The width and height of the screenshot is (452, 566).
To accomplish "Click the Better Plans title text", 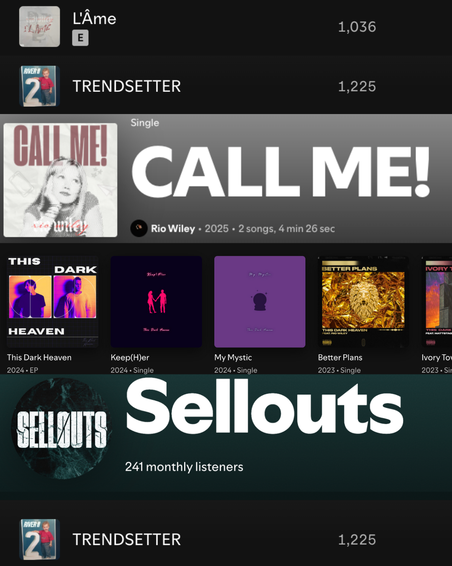I will (340, 358).
